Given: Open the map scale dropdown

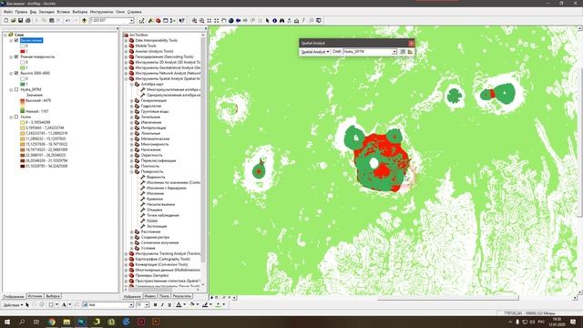Looking at the screenshot, I should [131, 20].
